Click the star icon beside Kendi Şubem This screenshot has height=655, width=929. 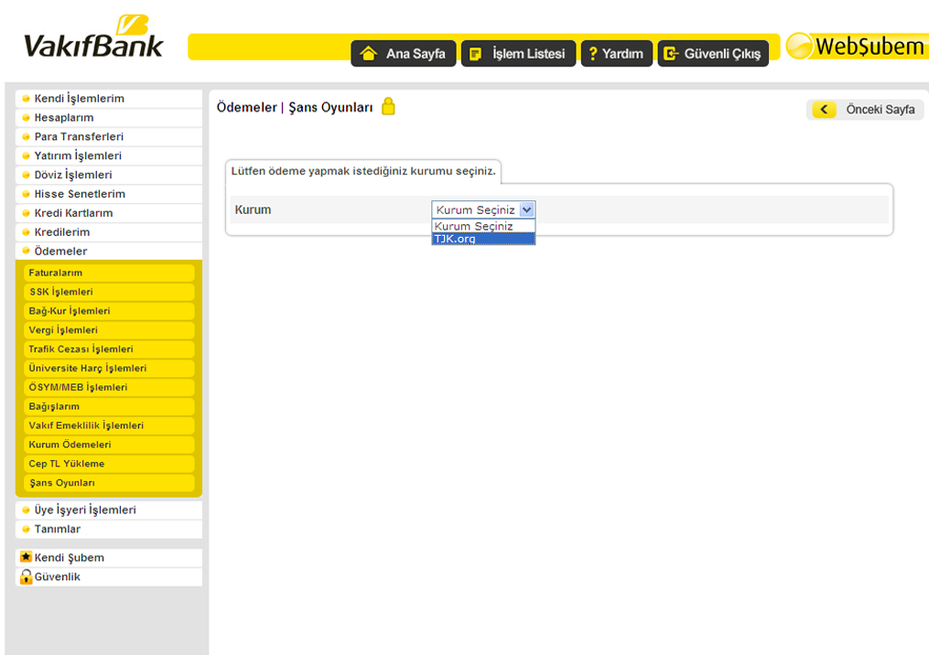click(26, 557)
